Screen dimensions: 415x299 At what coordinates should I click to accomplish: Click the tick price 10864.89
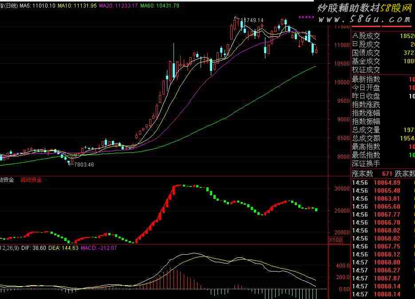(387, 183)
